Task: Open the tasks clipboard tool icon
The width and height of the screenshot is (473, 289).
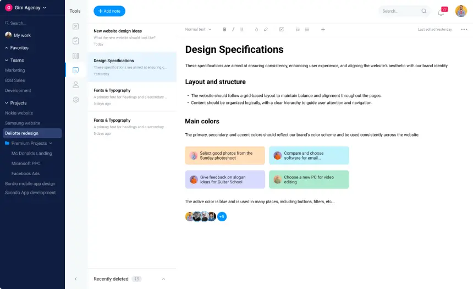Action: coord(76,41)
